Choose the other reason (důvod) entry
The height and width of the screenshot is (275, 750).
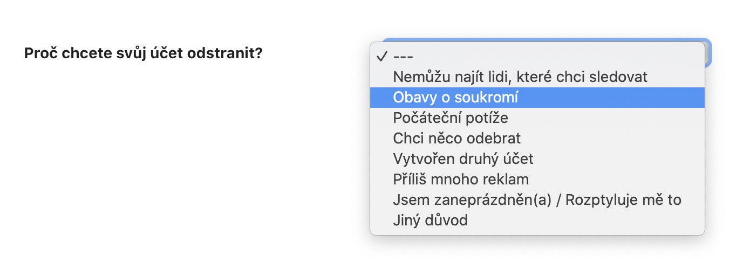click(430, 221)
